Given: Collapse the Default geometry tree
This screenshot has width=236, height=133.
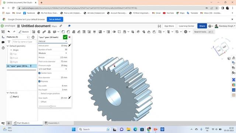Looking at the screenshot, I should pyautogui.click(x=8, y=46).
